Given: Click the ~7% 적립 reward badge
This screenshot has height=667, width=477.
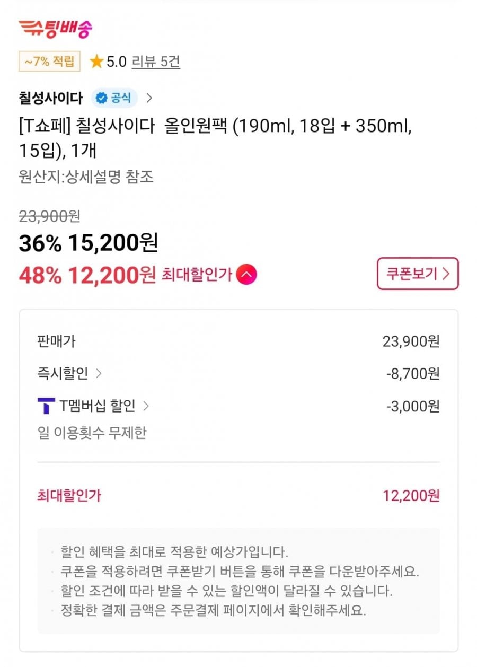Looking at the screenshot, I should [x=49, y=62].
